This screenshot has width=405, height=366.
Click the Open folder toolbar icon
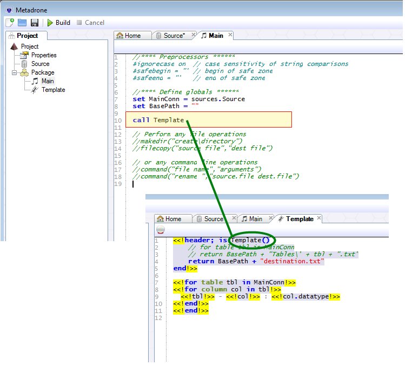click(22, 23)
